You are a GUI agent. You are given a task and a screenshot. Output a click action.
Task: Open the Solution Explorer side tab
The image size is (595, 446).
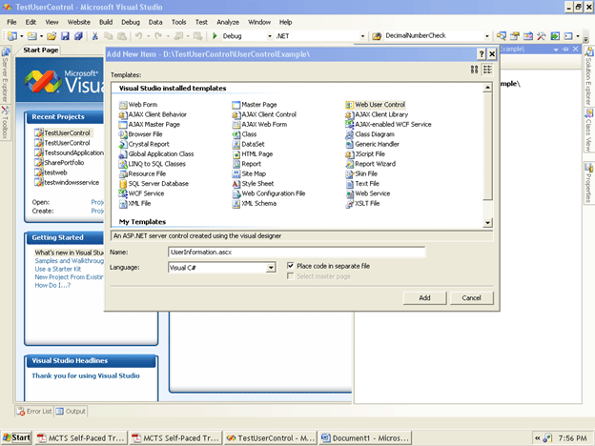tap(589, 76)
